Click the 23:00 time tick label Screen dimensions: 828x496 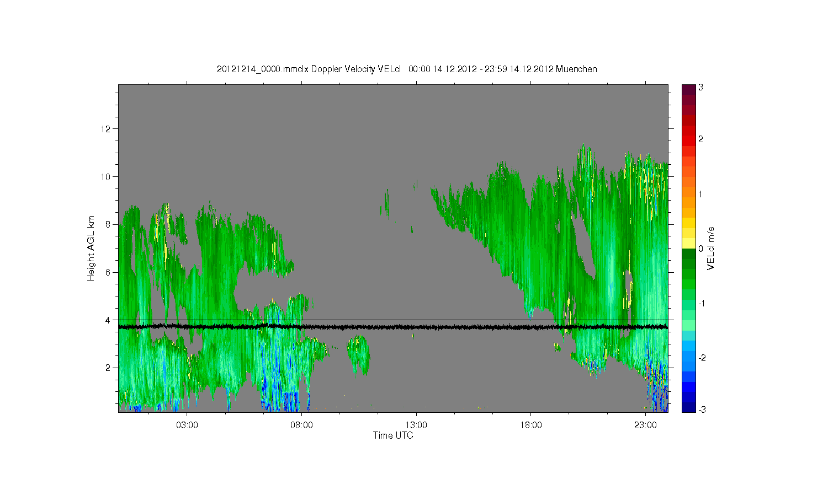645,425
